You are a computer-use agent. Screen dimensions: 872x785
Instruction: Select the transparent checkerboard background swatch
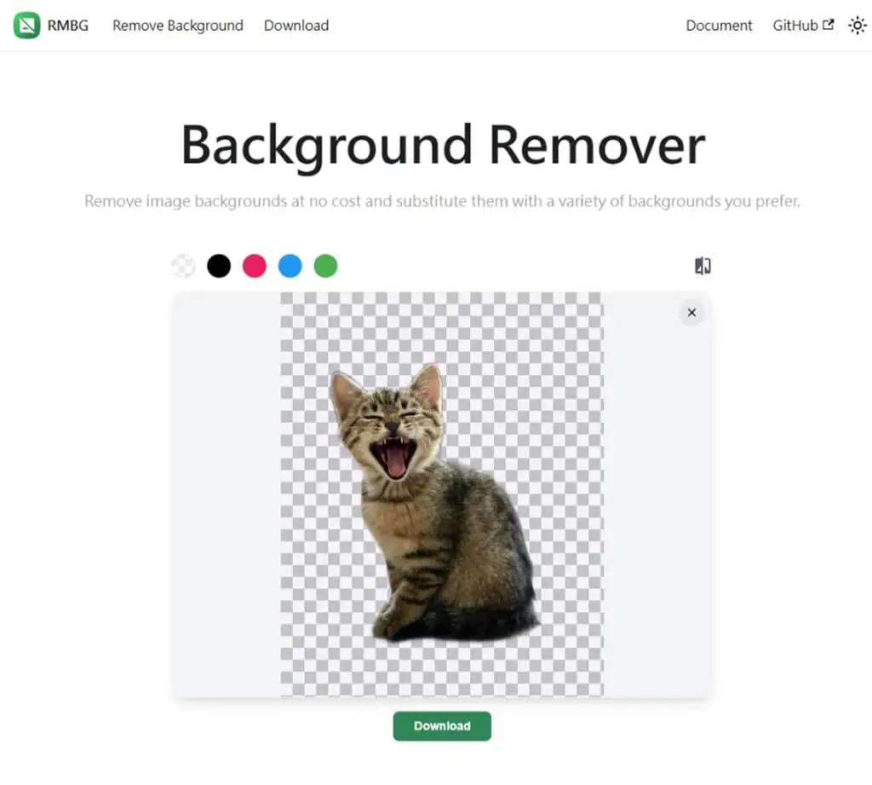coord(184,266)
